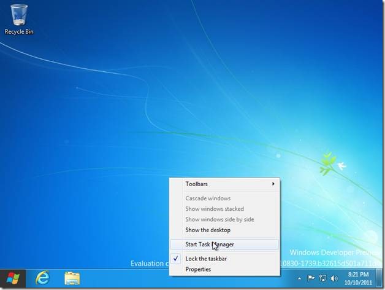
Task: Launch Internet Explorer from the taskbar
Action: [x=43, y=278]
